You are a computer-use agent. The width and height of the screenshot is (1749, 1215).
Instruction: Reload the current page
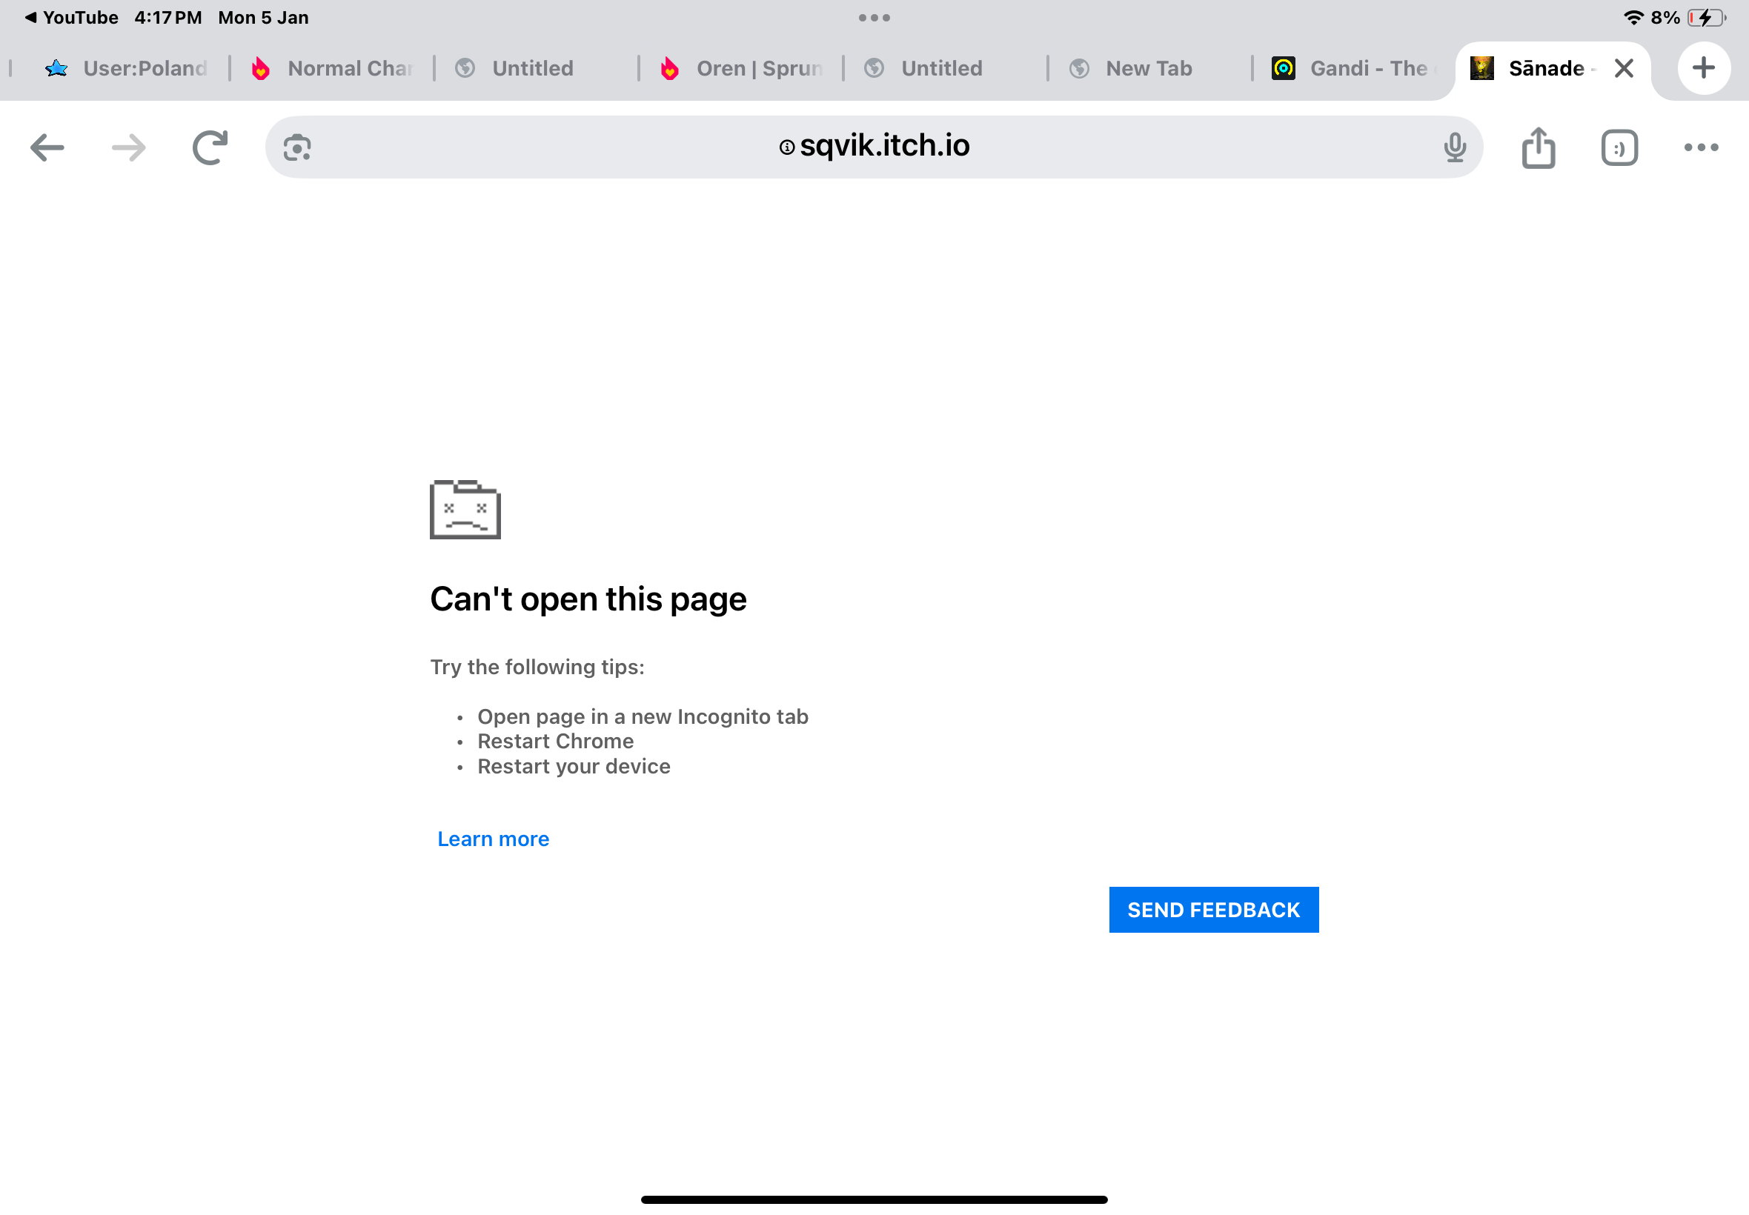click(210, 147)
